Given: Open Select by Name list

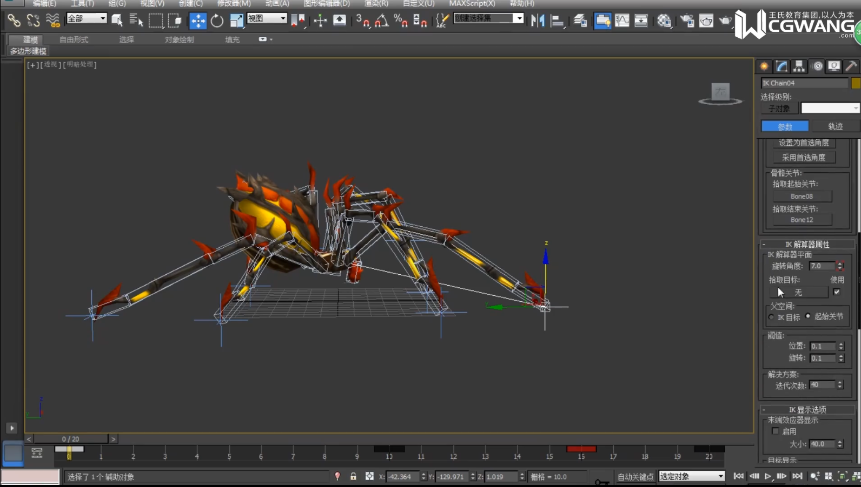Looking at the screenshot, I should pos(136,21).
